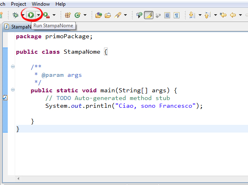Click the New Java Class icon
Viewport: 248px width, 185px height.
(77, 15)
